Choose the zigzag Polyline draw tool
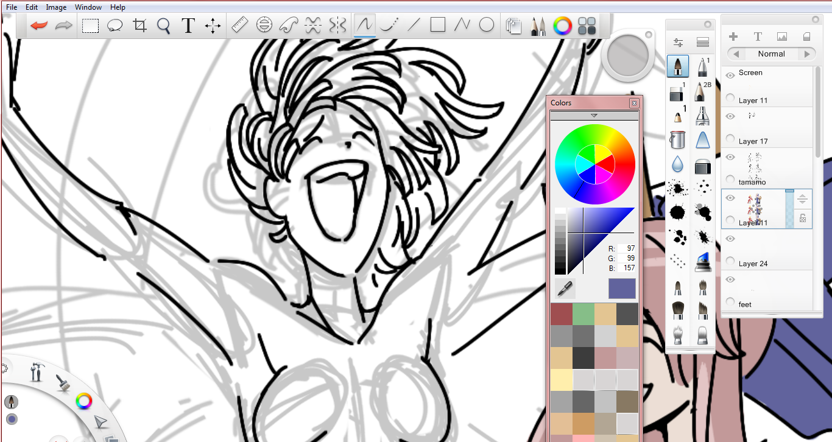Image resolution: width=832 pixels, height=442 pixels. pos(462,25)
